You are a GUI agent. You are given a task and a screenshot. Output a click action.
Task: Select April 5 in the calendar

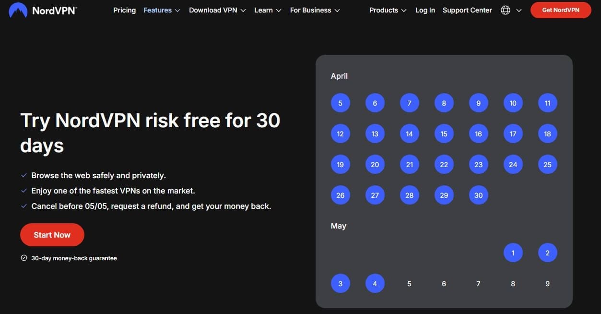[x=340, y=103]
